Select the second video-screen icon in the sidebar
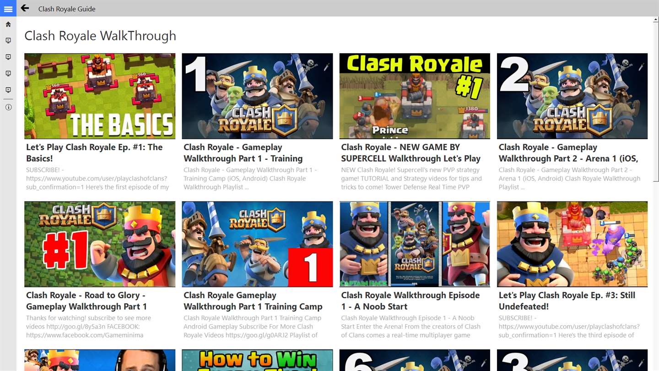The width and height of the screenshot is (659, 371). point(8,57)
